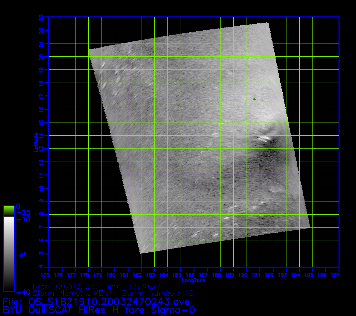This screenshot has width=356, height=316.
Task: Click the Date 09/03/03 text
Action: point(64,287)
